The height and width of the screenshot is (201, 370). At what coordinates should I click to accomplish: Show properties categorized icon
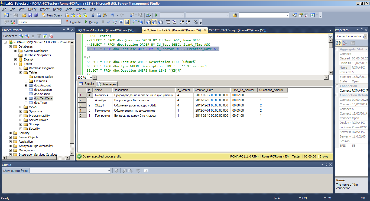coord(339,43)
